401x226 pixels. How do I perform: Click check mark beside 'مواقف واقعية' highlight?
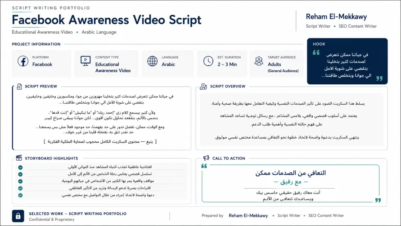pyautogui.click(x=20, y=181)
